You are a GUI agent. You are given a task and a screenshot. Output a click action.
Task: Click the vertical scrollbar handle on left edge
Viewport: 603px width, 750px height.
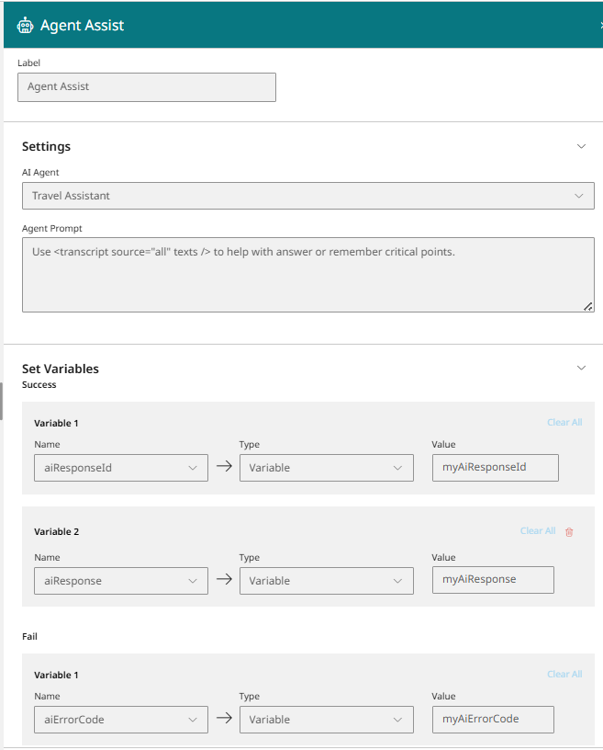[2, 401]
